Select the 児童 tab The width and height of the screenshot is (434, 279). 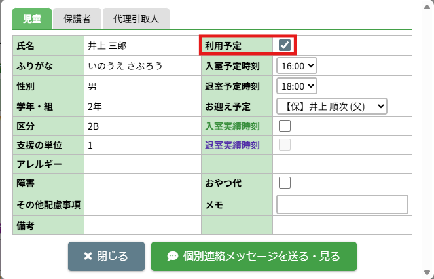31,19
